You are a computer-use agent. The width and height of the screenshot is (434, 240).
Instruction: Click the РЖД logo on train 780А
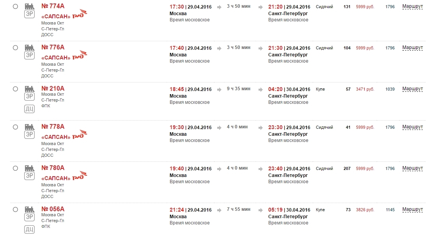[80, 175]
